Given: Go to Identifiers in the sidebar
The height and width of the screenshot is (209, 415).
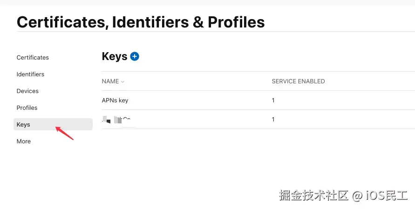Looking at the screenshot, I should pos(30,74).
